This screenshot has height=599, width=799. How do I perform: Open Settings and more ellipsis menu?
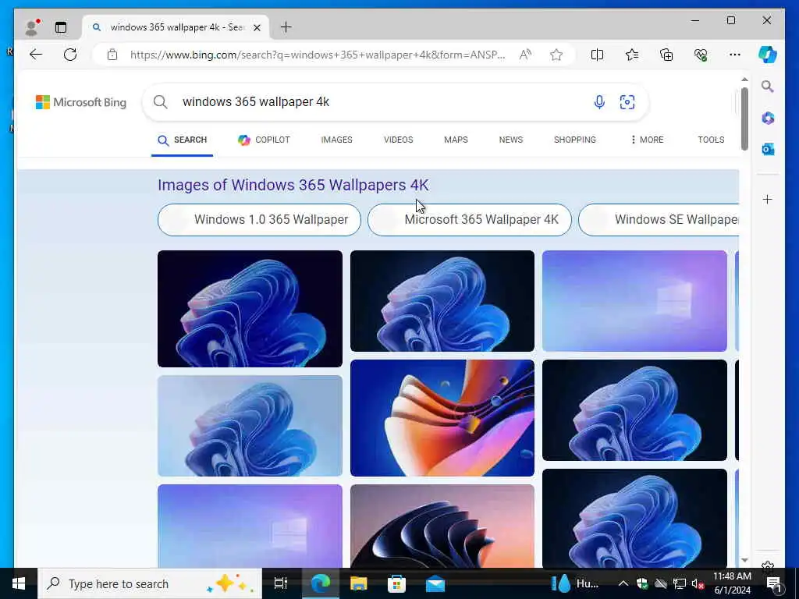click(735, 55)
